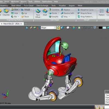Screen dimensions: 109x109
Task: Click the pencil icon in view toolbar
Action: (31, 28)
